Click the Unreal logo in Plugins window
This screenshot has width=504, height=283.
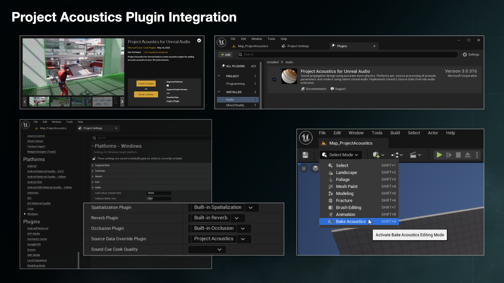pos(222,42)
